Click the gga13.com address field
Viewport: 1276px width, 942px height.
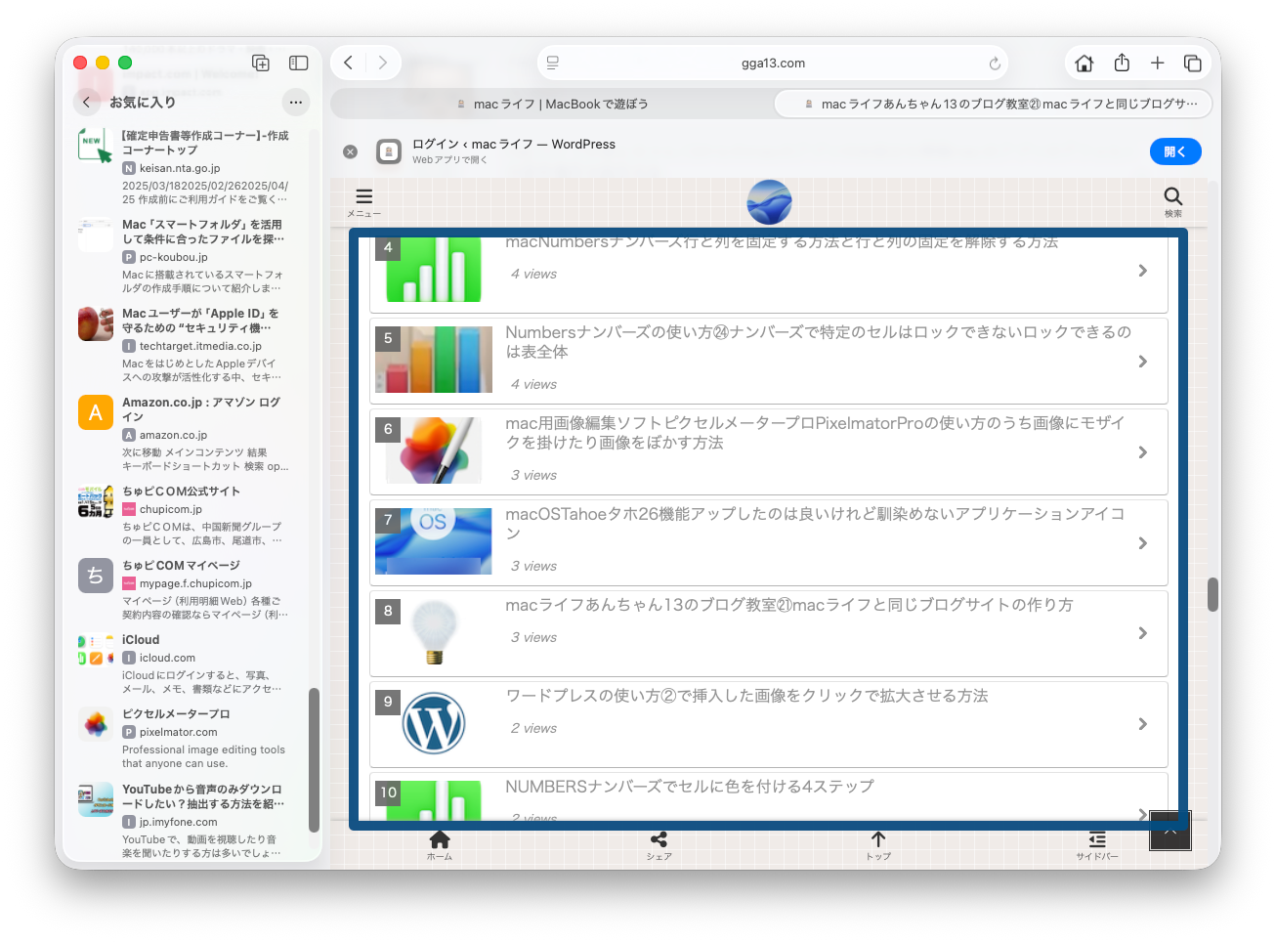(x=773, y=64)
